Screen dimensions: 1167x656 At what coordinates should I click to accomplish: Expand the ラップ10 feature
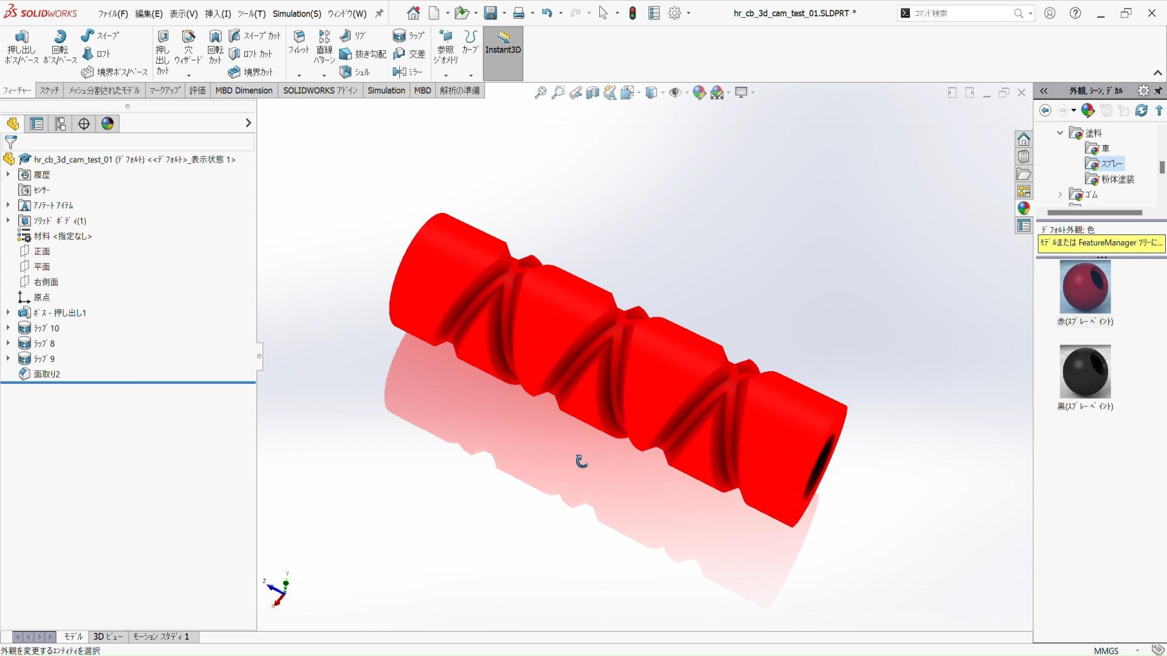[8, 327]
